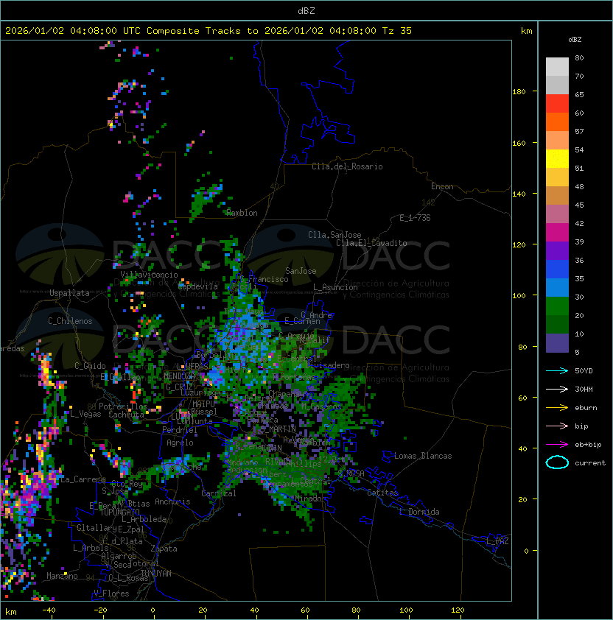Pick the slate 5-10 dBZ swatch
613x620 pixels.
557,343
